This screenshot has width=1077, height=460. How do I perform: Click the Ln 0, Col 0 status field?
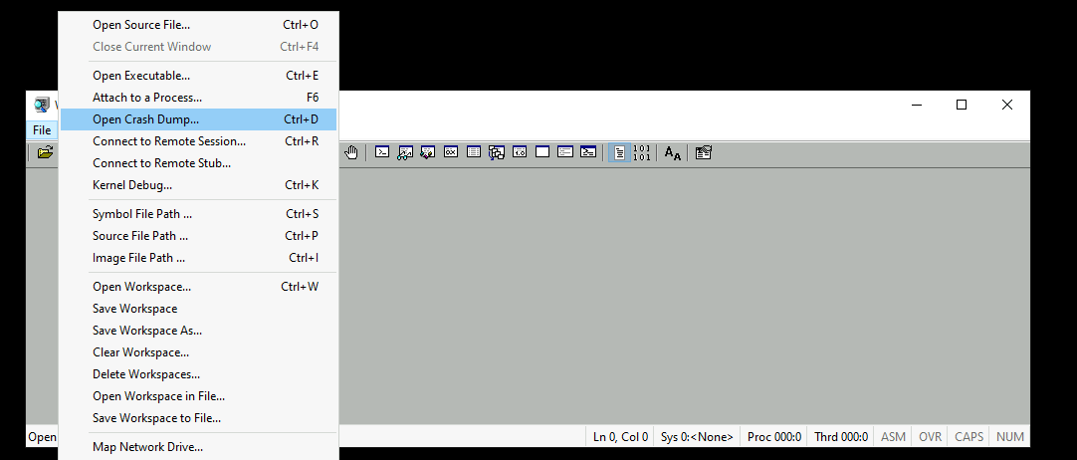point(620,437)
